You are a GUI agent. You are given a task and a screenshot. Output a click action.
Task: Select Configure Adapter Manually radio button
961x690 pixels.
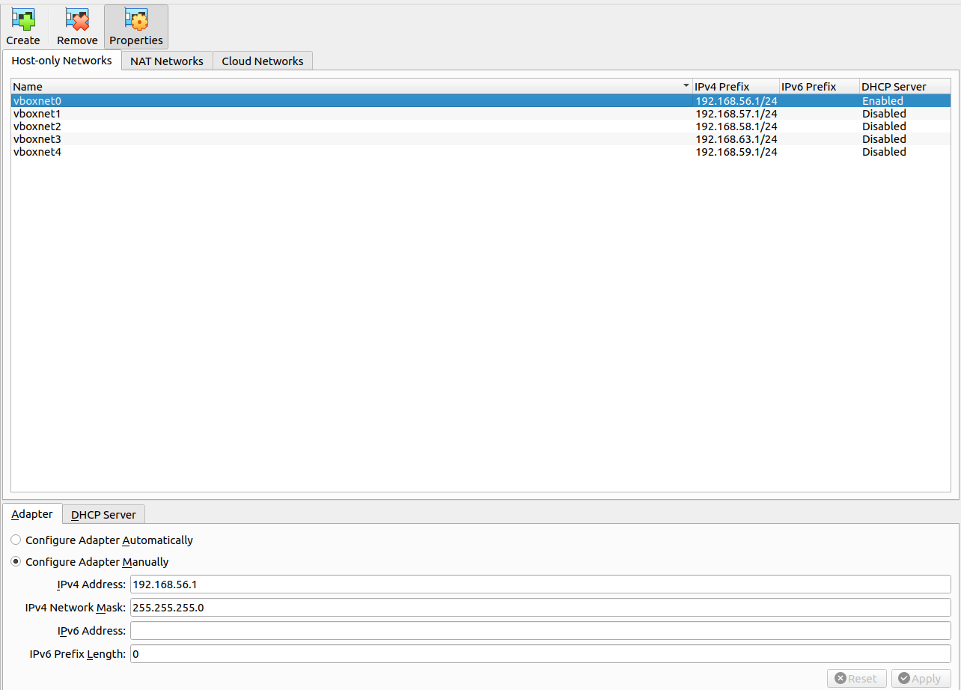[x=16, y=561]
